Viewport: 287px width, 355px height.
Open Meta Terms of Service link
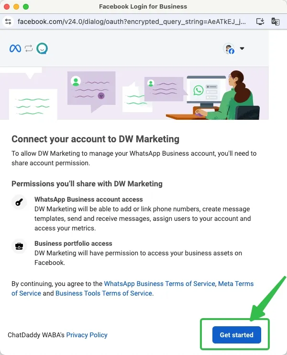click(x=132, y=288)
